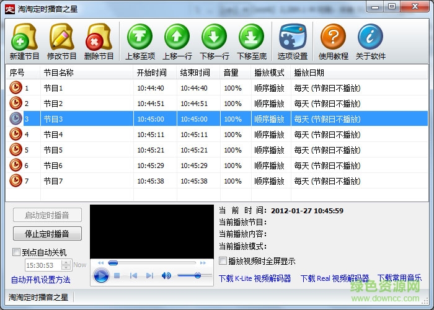Mute the player via speaker icon
Image resolution: width=434 pixels, height=310 pixels.
[166, 275]
